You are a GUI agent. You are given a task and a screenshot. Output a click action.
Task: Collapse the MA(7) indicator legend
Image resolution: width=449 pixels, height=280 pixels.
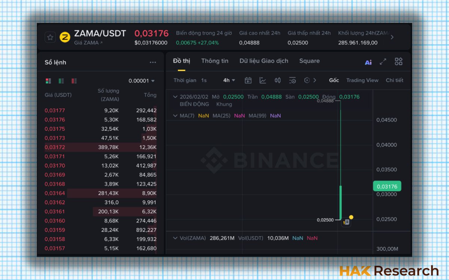click(175, 116)
